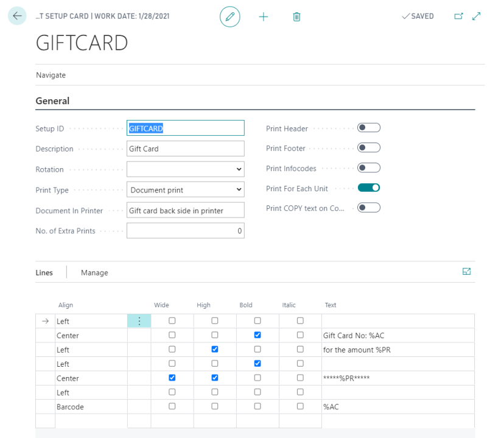The image size is (487, 438).
Task: Click the Edit pencil icon
Action: 229,16
